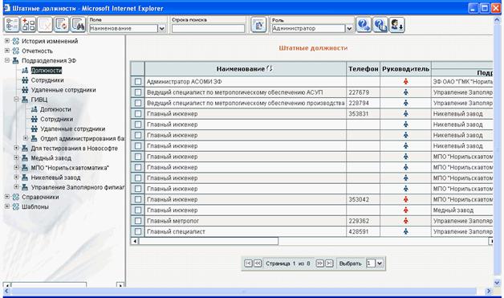
Task: Open the Поле dropdown
Action: pos(161,28)
